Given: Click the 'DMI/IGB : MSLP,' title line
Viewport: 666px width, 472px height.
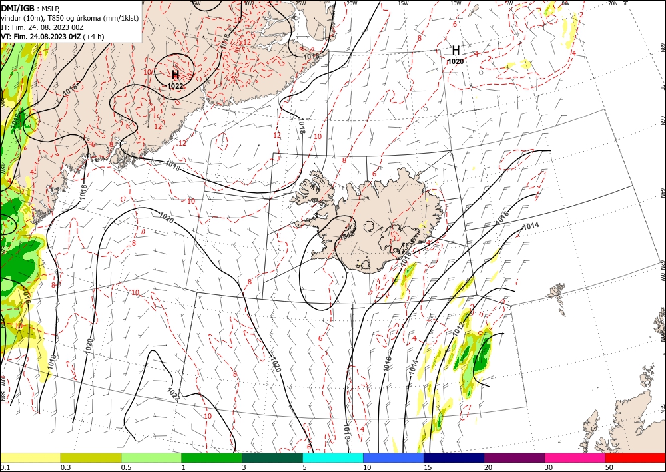Looking at the screenshot, I should [30, 8].
